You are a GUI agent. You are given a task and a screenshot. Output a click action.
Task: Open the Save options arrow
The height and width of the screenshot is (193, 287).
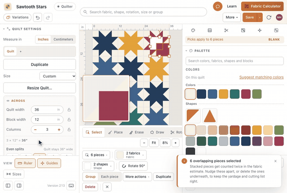[x=260, y=17]
